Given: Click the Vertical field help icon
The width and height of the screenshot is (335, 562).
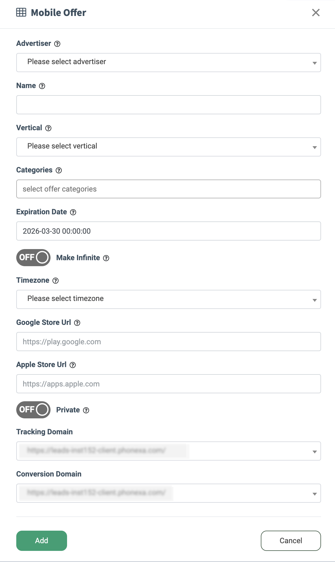Looking at the screenshot, I should click(x=49, y=128).
